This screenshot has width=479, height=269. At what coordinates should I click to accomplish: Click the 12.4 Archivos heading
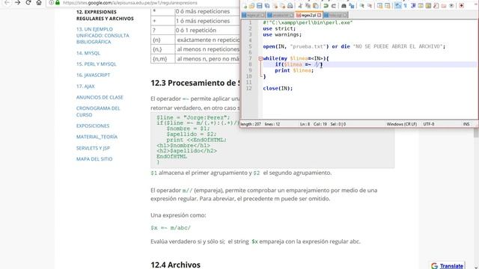175,265
